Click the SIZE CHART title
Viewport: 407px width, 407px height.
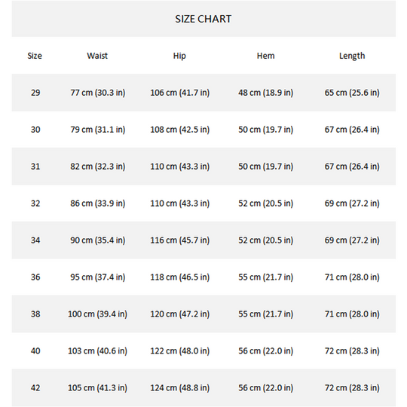click(203, 19)
